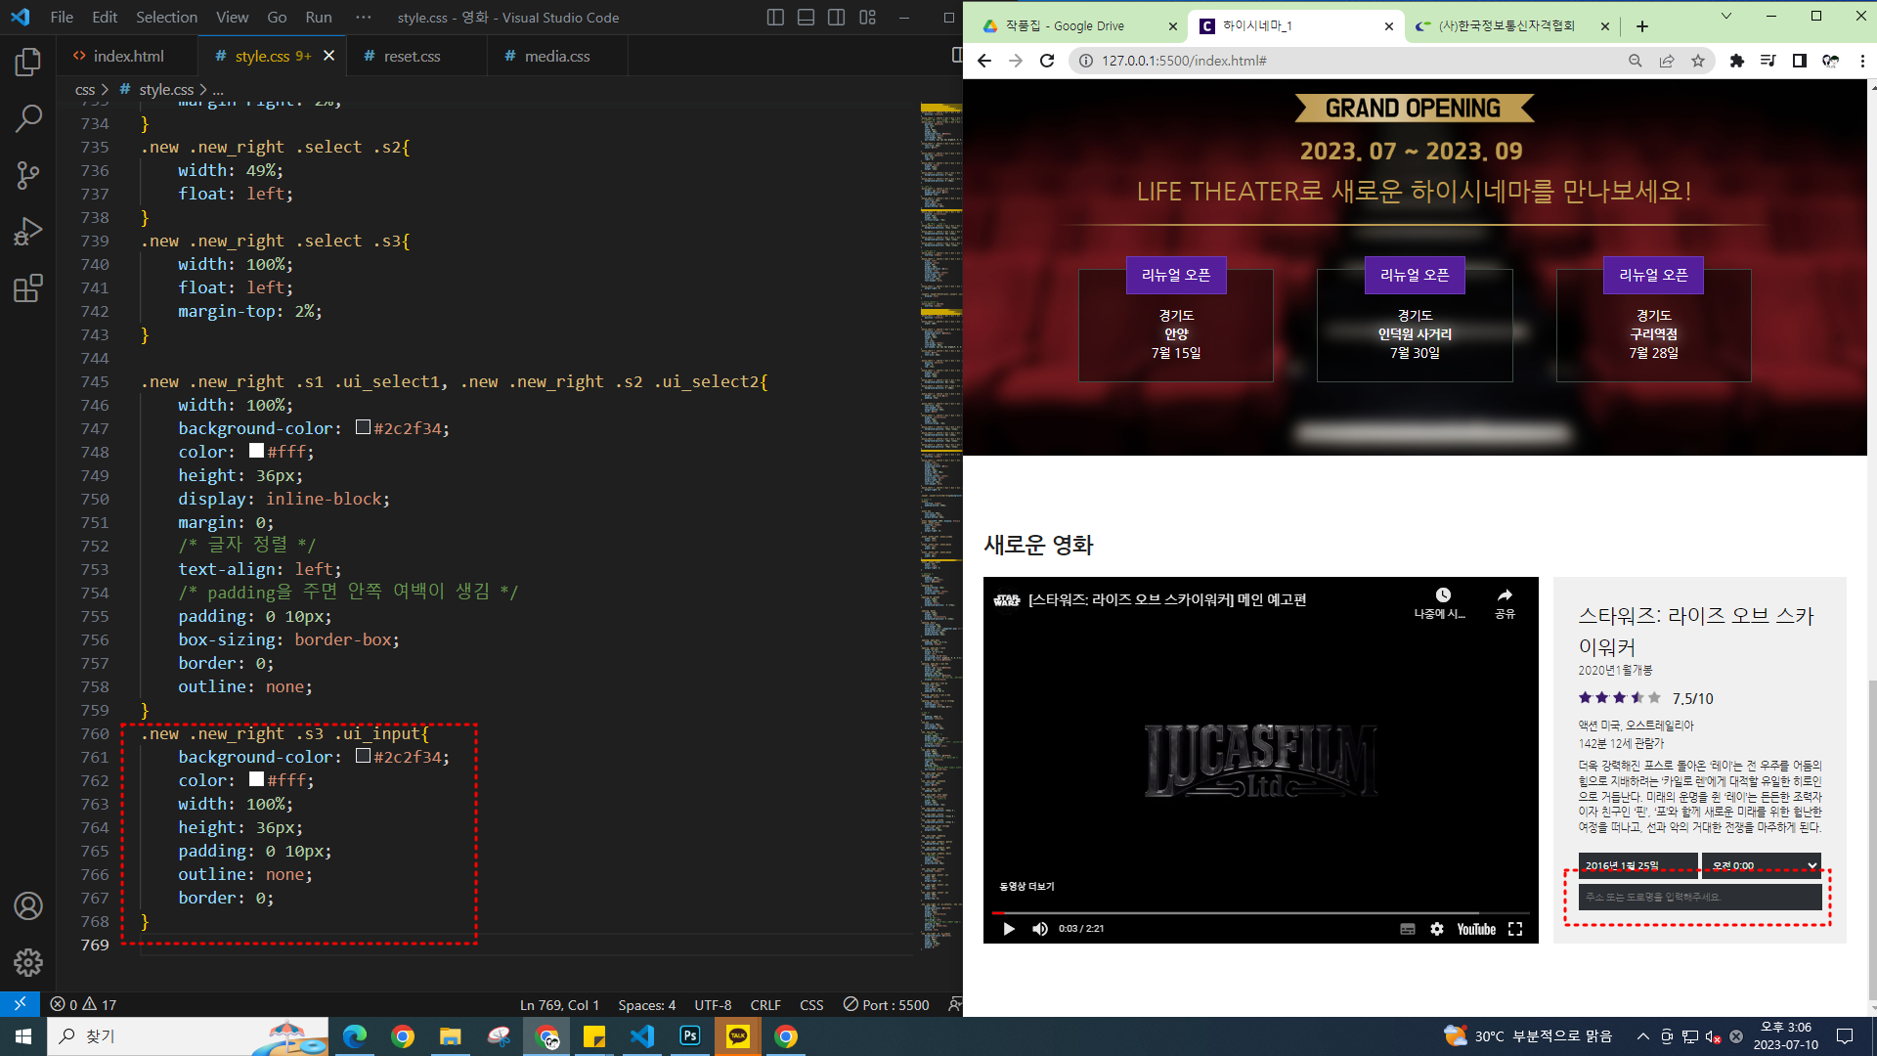1877x1056 pixels.
Task: Open the Explorer view in activity bar
Action: [x=28, y=63]
